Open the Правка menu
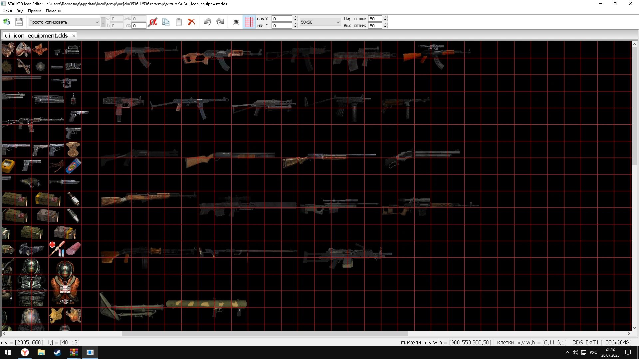 point(35,11)
